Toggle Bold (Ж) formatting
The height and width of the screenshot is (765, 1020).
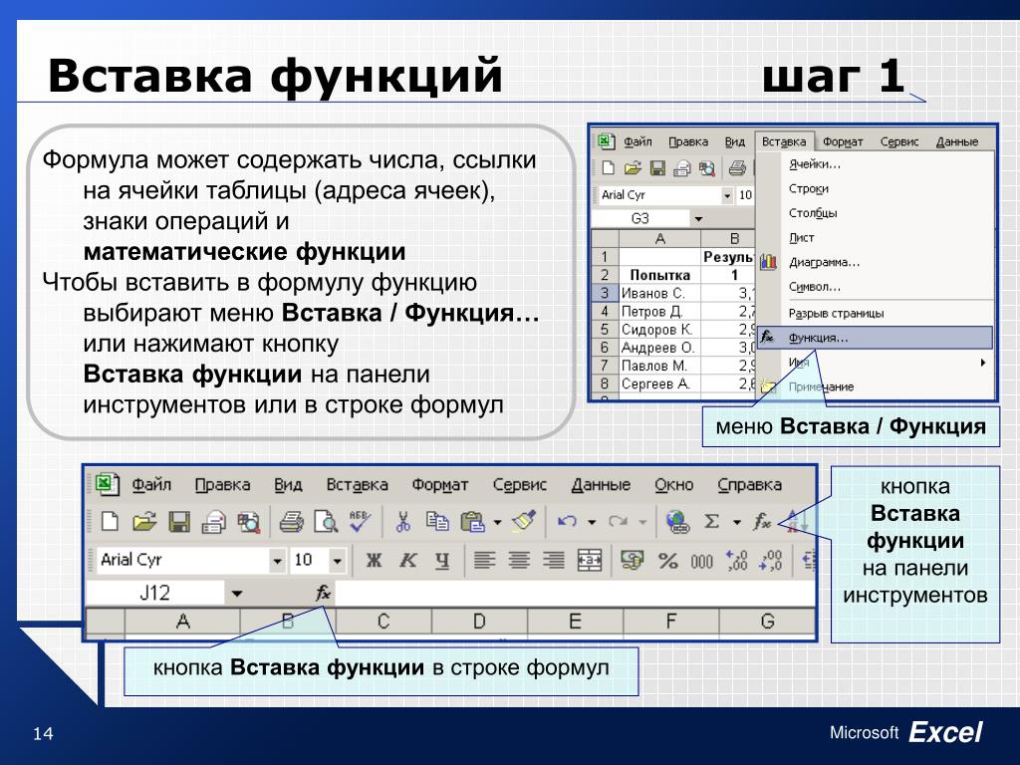pyautogui.click(x=375, y=561)
